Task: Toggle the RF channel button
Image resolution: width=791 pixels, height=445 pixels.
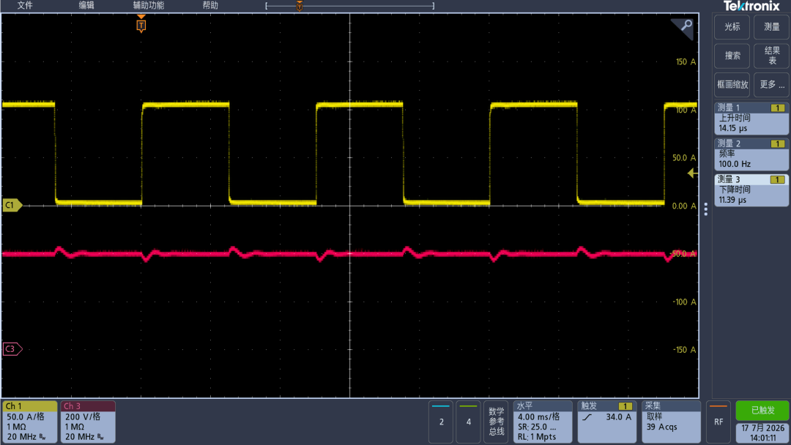Action: click(718, 422)
